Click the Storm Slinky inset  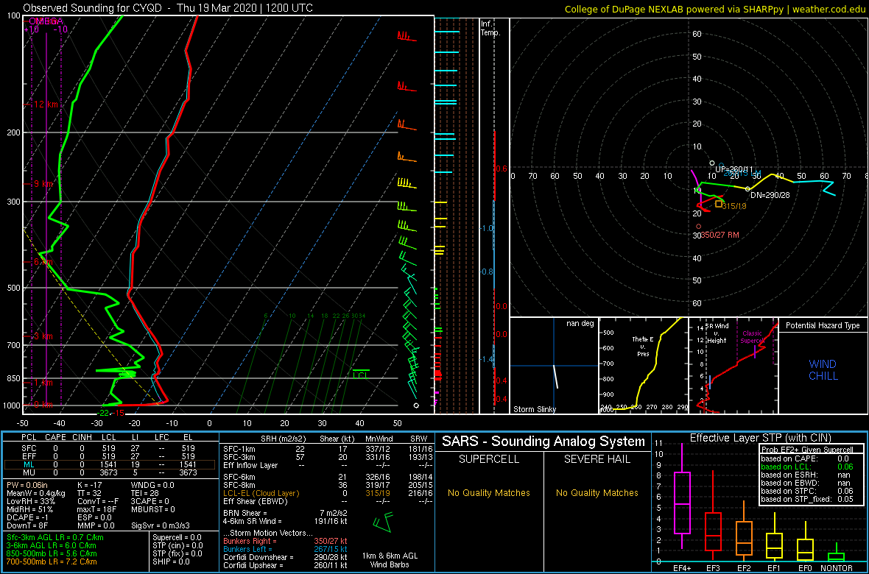[554, 366]
